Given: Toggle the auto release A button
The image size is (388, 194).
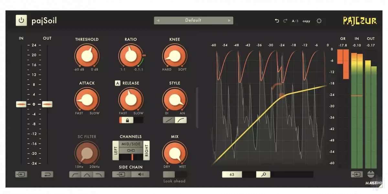Looking at the screenshot, I should point(117,83).
